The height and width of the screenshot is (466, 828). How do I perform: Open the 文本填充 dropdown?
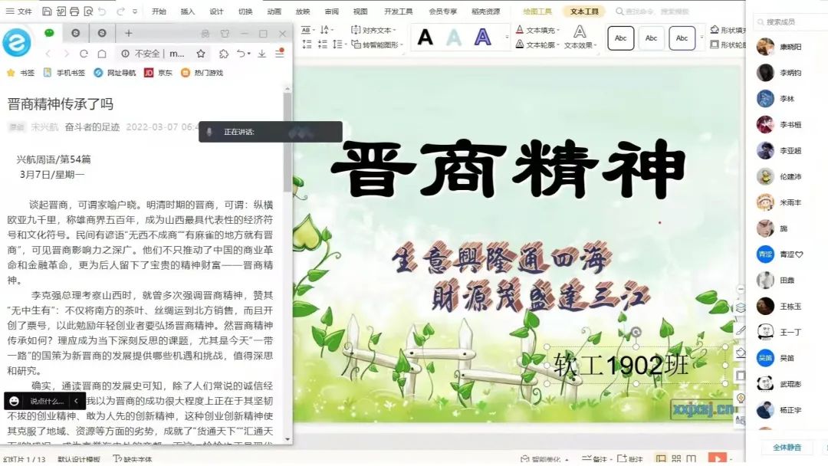pos(537,30)
